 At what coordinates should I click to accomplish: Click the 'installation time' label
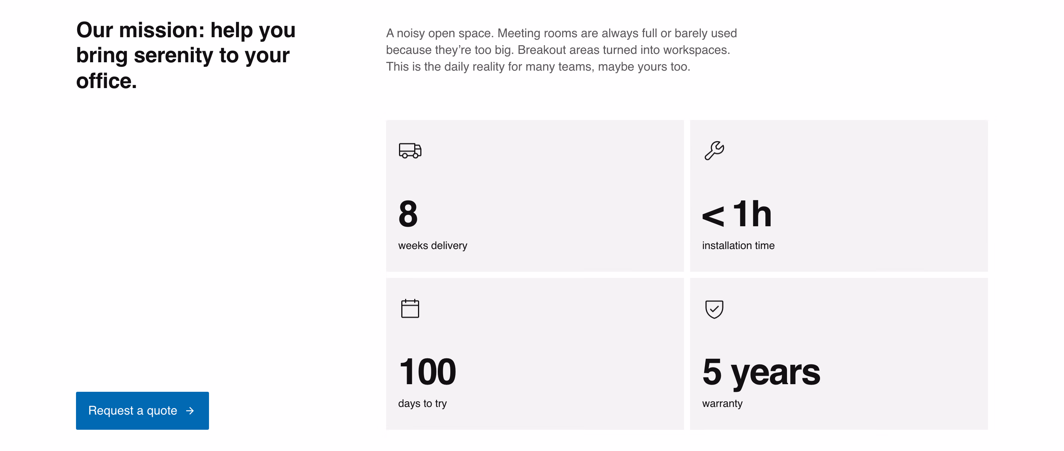738,246
